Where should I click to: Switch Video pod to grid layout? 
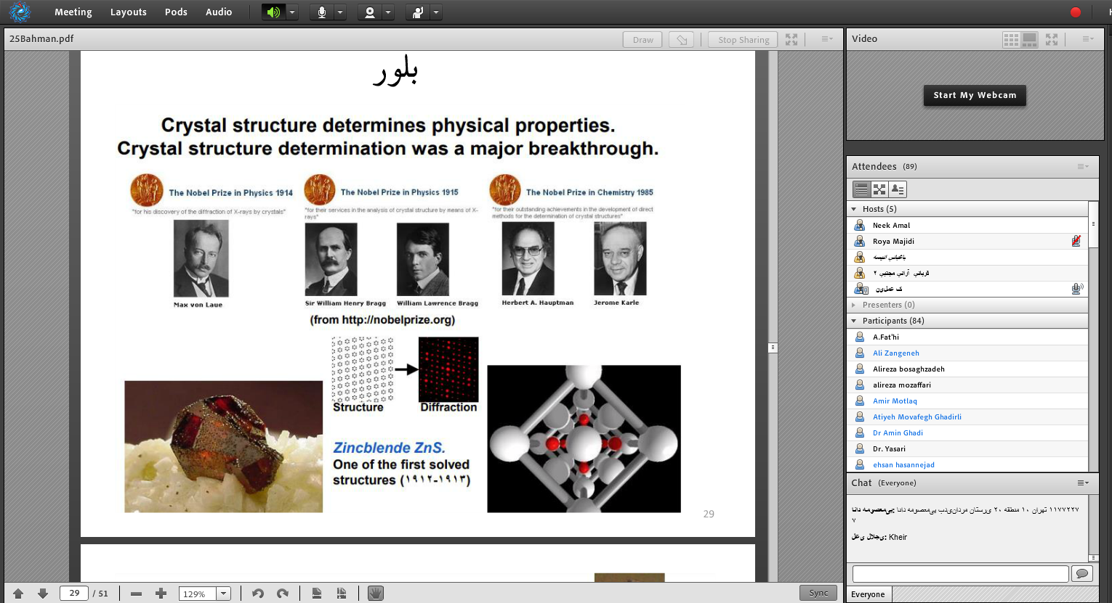pos(1011,40)
